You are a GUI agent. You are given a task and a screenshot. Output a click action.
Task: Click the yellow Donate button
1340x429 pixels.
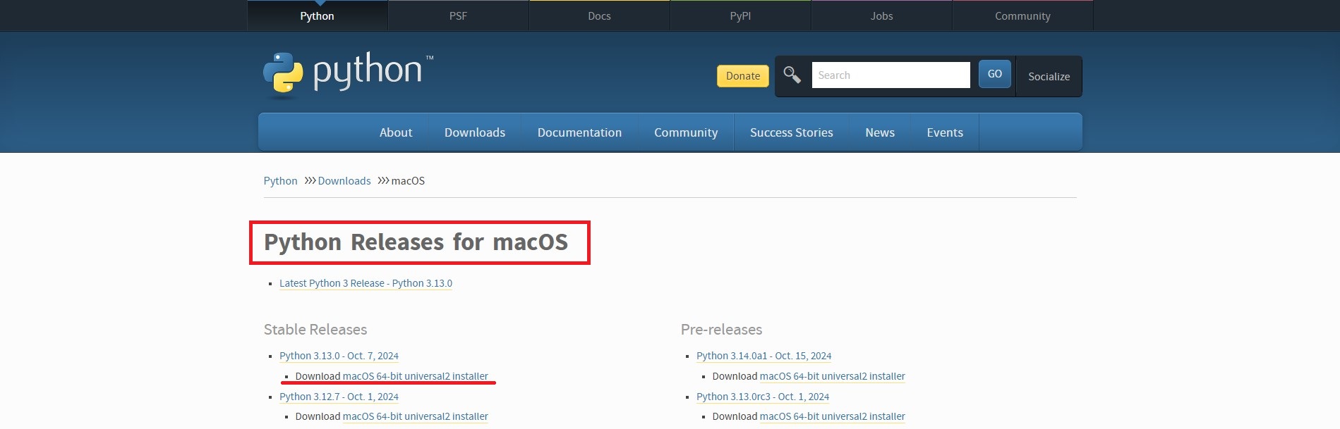coord(743,76)
